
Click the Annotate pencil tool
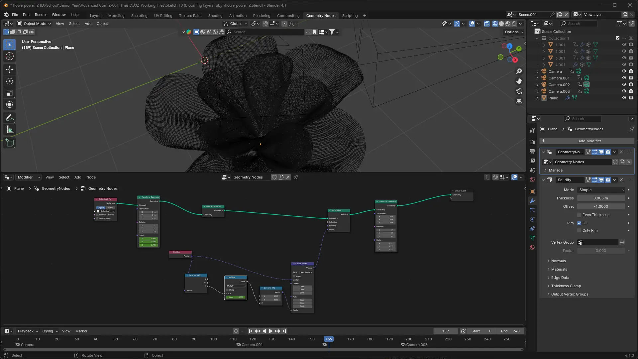tap(10, 118)
